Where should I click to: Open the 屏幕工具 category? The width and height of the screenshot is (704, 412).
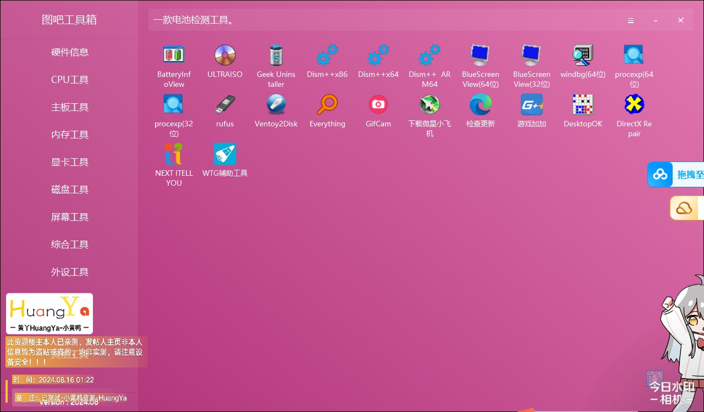point(70,217)
